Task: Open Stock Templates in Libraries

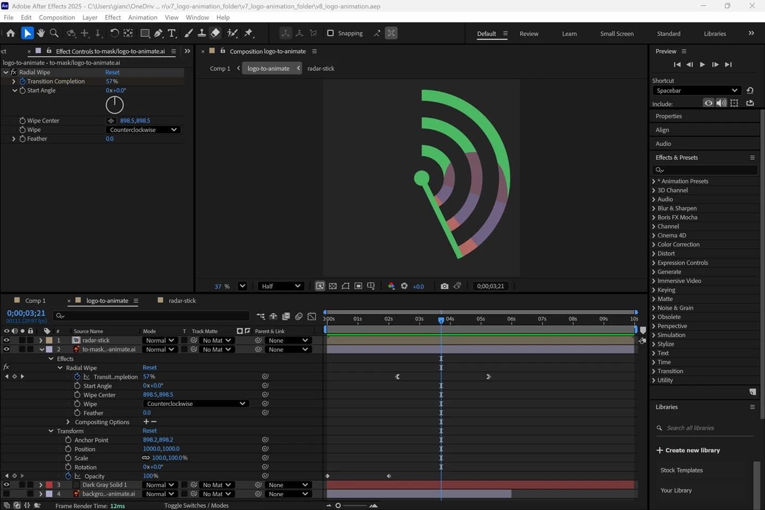Action: 682,470
